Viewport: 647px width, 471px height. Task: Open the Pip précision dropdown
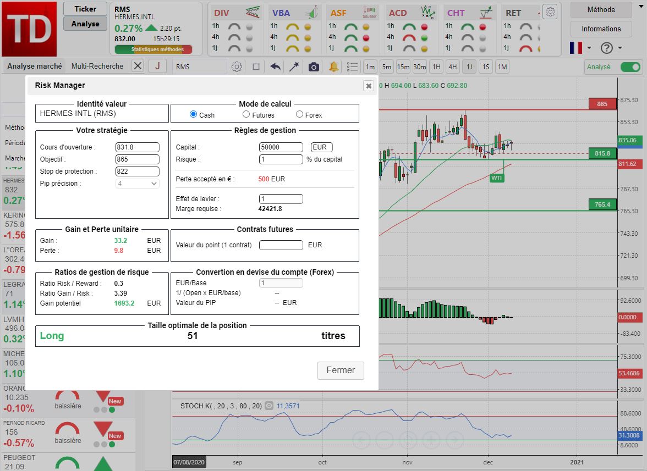[x=138, y=184]
